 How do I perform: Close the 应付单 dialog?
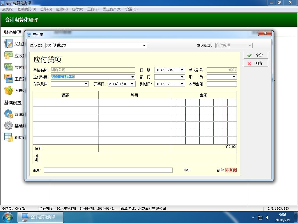(265, 33)
